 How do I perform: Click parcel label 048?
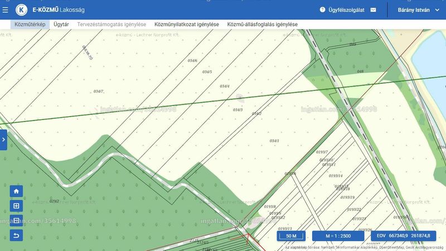tap(360, 71)
